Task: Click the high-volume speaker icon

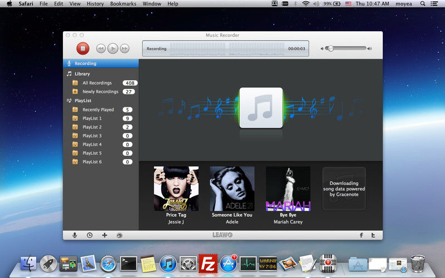Action: tap(369, 48)
